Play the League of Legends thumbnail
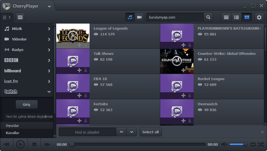 point(73,36)
